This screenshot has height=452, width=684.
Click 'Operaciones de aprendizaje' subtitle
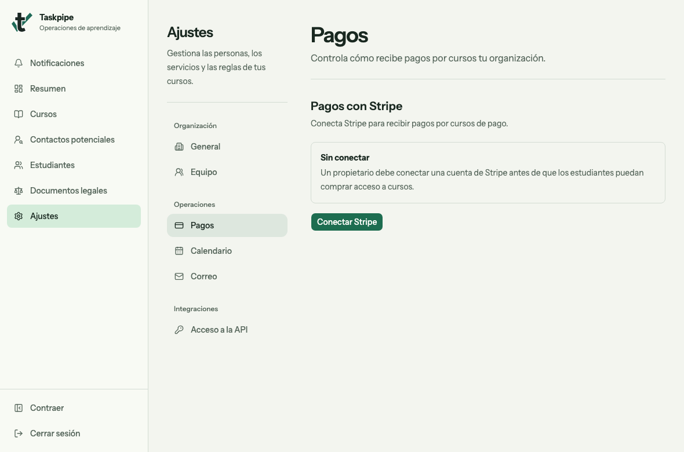(80, 28)
